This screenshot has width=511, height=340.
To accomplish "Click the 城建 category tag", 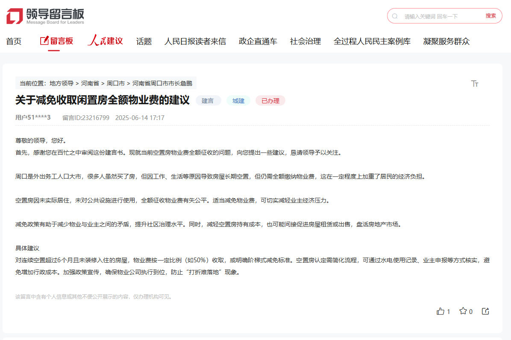I will 238,101.
